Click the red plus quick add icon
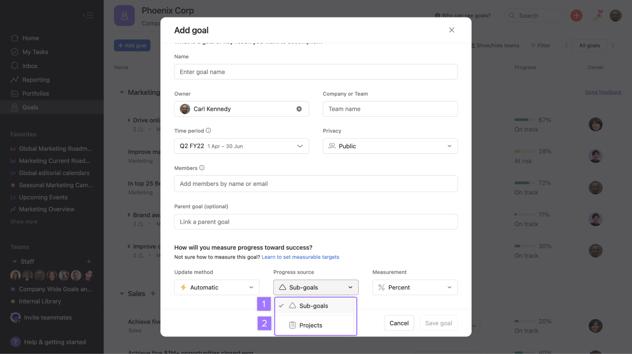This screenshot has width=632, height=354. click(x=576, y=16)
